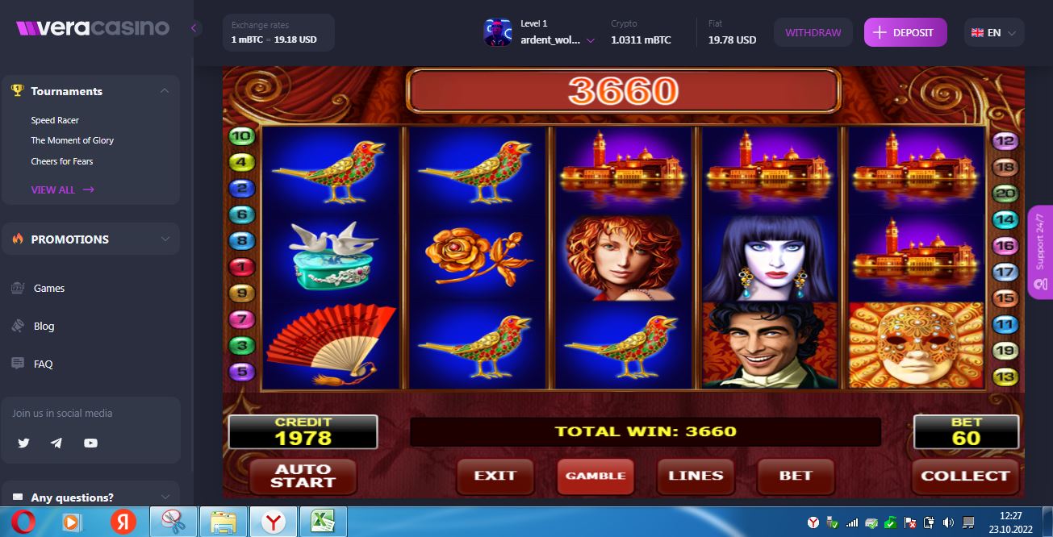Image resolution: width=1053 pixels, height=537 pixels.
Task: Select payline number 10 marker
Action: (241, 136)
